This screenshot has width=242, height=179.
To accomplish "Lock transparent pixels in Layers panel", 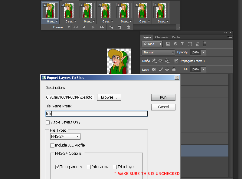I will pos(154,69).
